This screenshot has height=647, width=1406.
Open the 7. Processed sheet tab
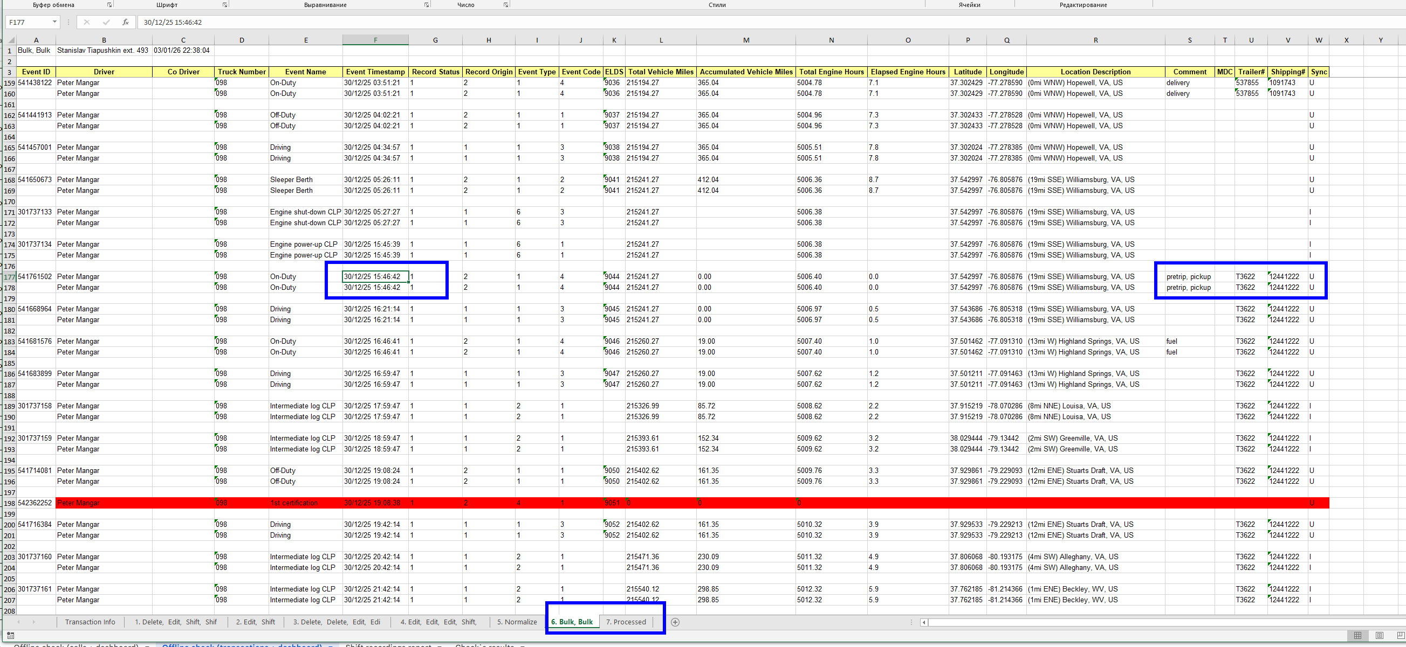point(626,622)
